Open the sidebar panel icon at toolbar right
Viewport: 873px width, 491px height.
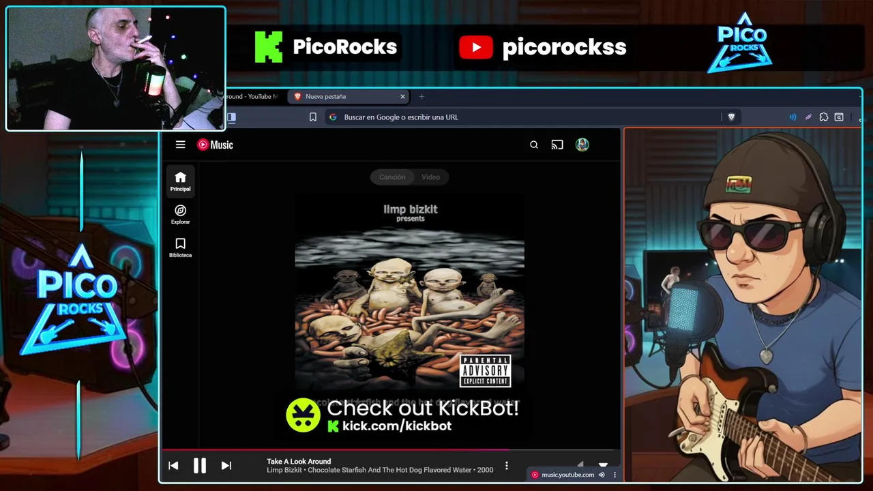tap(839, 117)
